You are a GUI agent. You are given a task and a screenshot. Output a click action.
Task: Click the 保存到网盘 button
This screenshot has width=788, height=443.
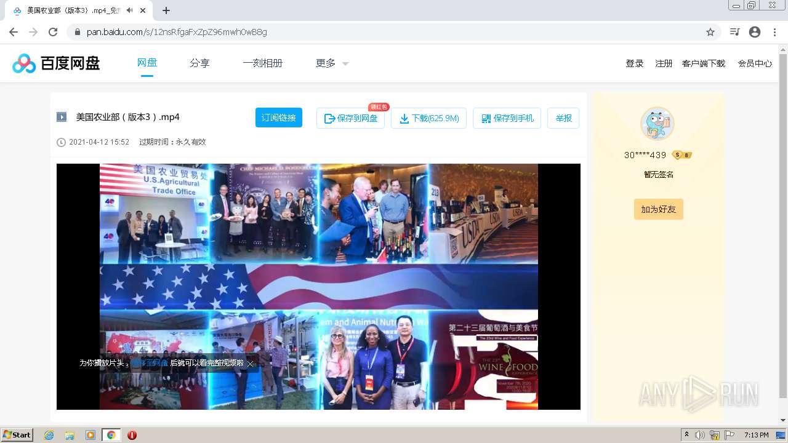pos(350,118)
